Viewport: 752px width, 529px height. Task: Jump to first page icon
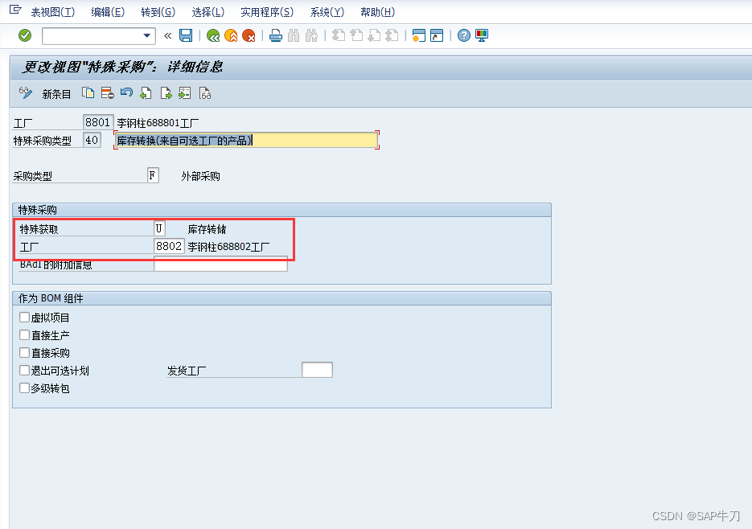[x=339, y=35]
